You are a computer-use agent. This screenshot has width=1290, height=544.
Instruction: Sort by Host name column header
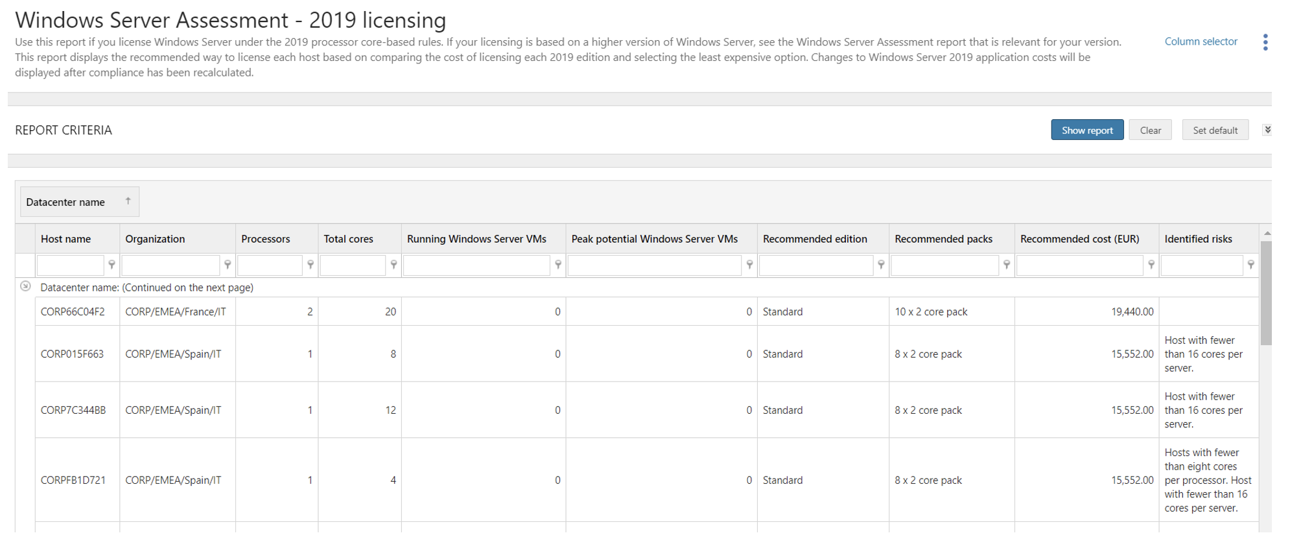(x=77, y=239)
